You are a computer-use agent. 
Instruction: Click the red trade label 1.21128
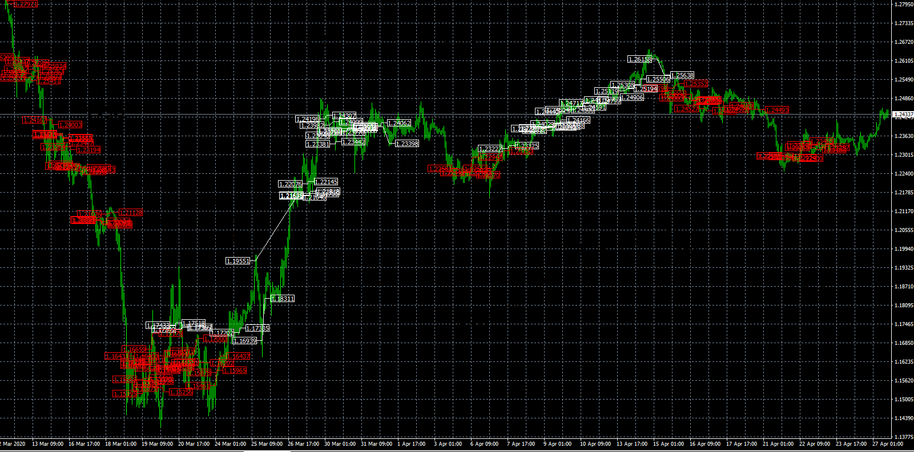[130, 213]
